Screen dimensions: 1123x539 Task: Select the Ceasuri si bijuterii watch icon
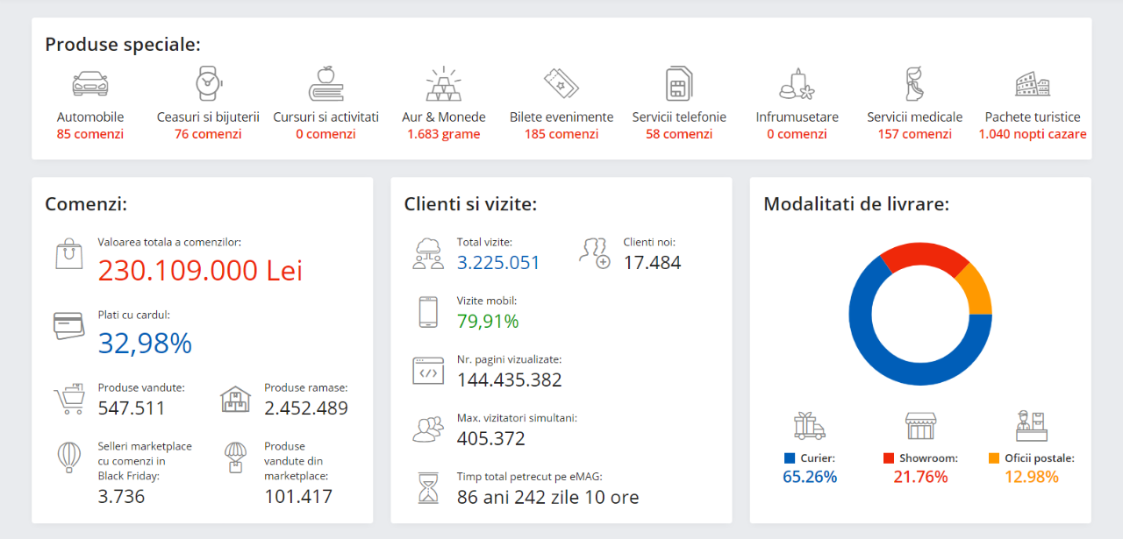[208, 84]
